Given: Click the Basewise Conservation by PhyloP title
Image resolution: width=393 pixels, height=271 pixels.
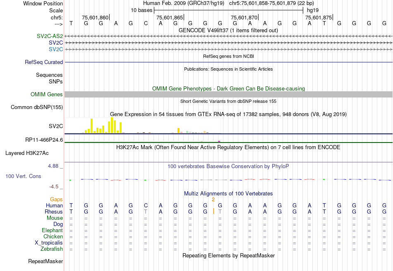Looking at the screenshot, I should pos(228,166).
